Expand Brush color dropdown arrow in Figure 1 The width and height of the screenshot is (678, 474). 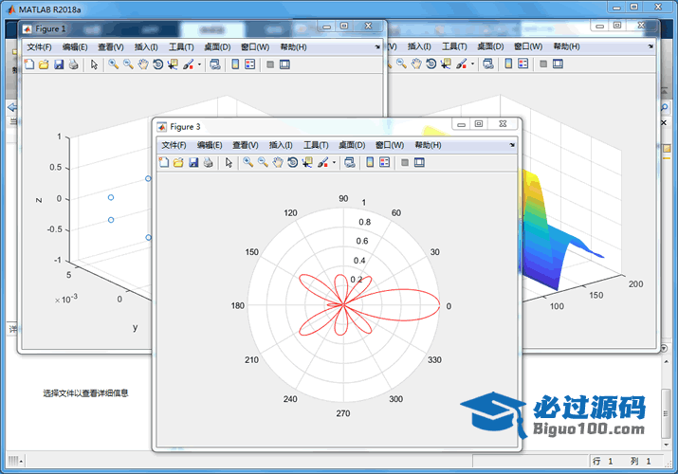point(199,64)
